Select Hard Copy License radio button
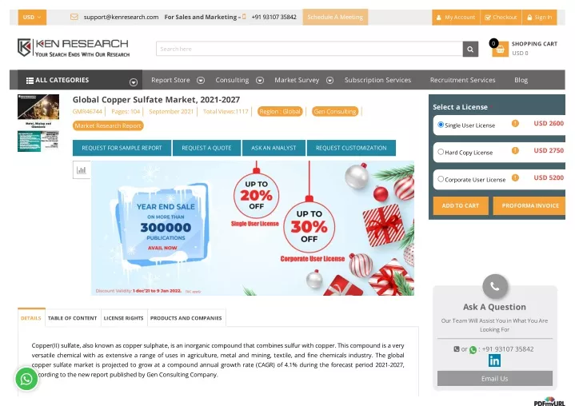The width and height of the screenshot is (575, 406). click(x=441, y=152)
